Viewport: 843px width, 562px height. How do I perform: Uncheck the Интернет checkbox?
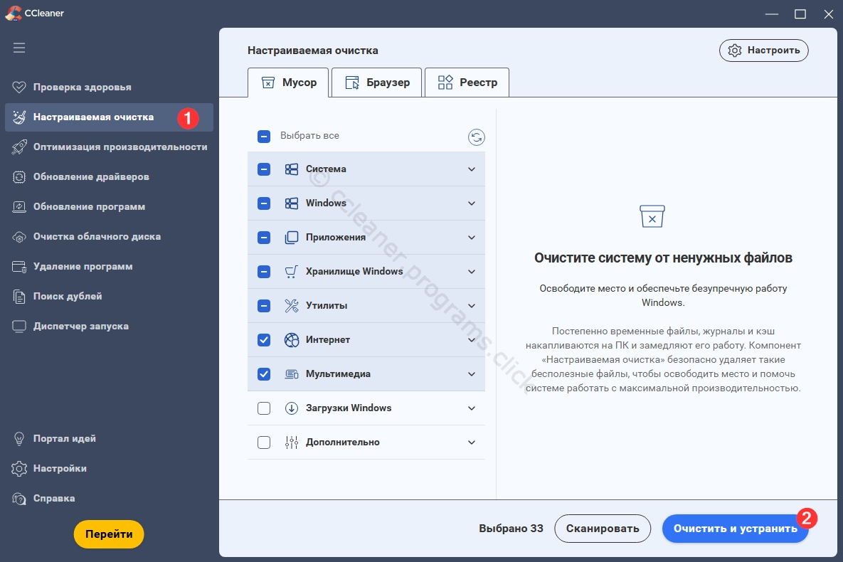264,340
